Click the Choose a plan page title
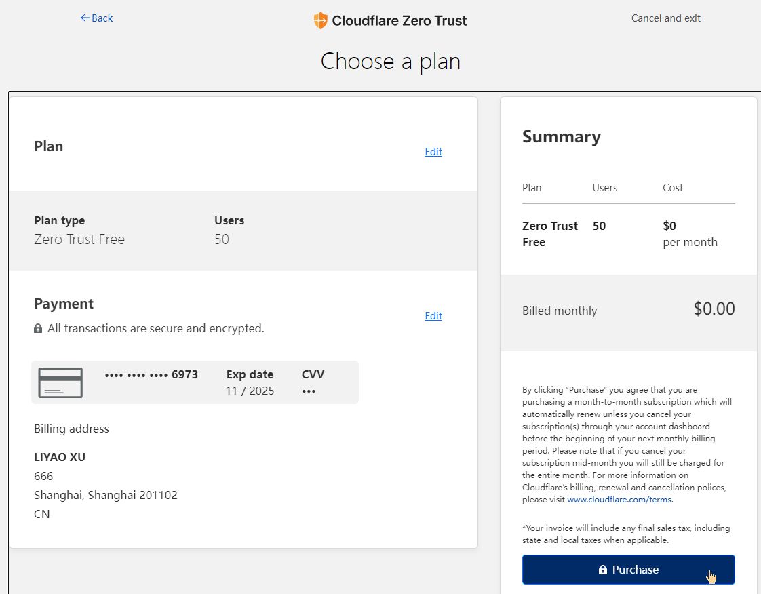This screenshot has height=594, width=761. (x=390, y=61)
